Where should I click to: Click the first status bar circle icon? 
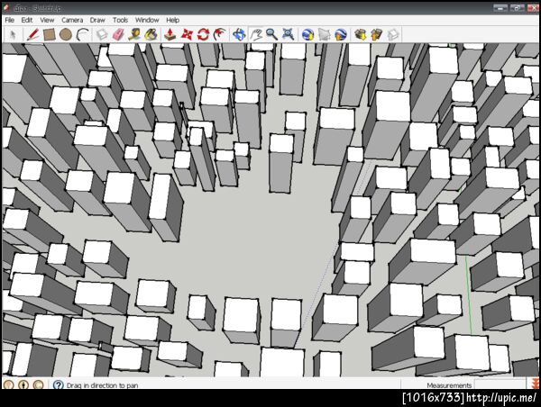point(8,385)
